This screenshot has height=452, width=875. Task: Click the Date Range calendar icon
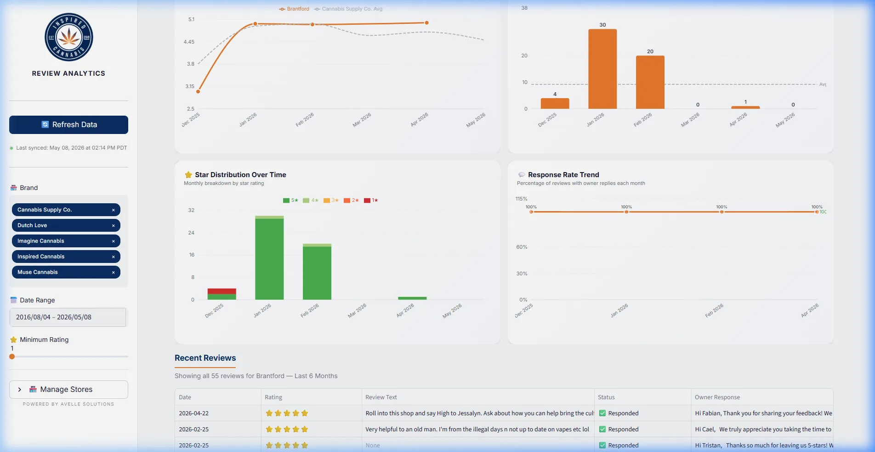(x=14, y=300)
